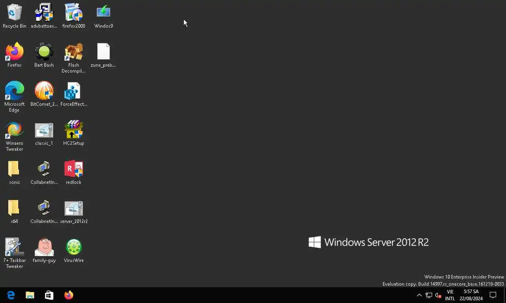Select the family-guy icon
The image size is (506, 303).
[44, 251]
